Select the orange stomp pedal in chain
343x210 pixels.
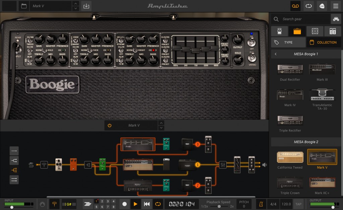(x=73, y=164)
